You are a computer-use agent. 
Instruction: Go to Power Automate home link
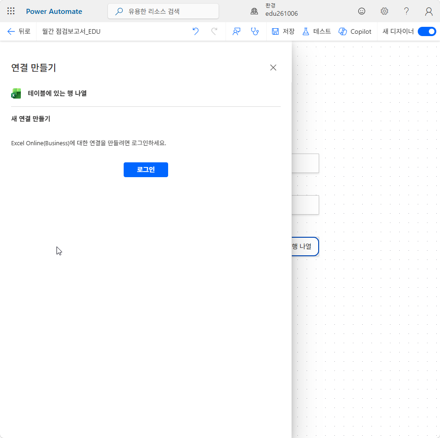(54, 12)
